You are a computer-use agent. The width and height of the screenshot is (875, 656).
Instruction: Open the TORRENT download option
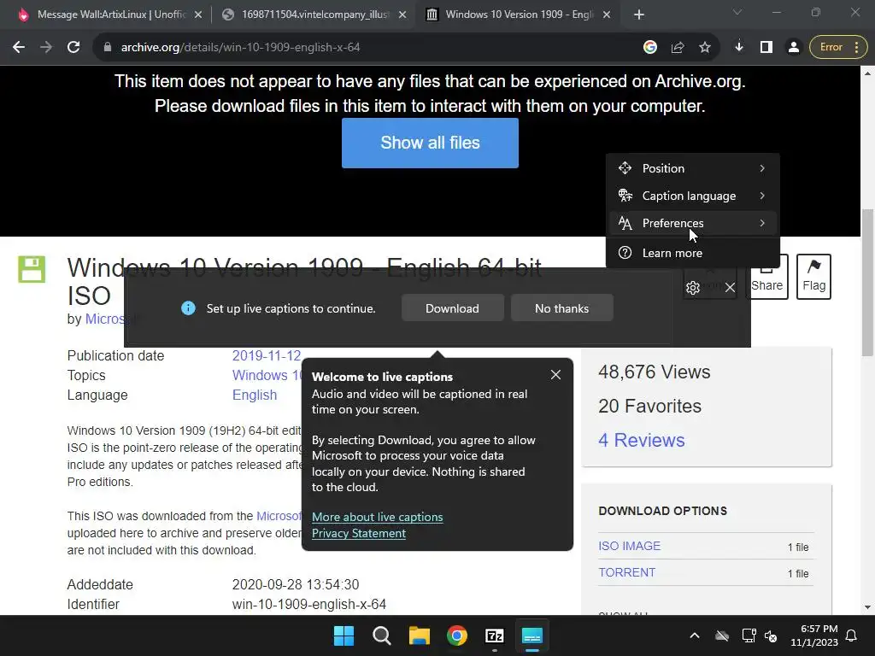tap(626, 573)
